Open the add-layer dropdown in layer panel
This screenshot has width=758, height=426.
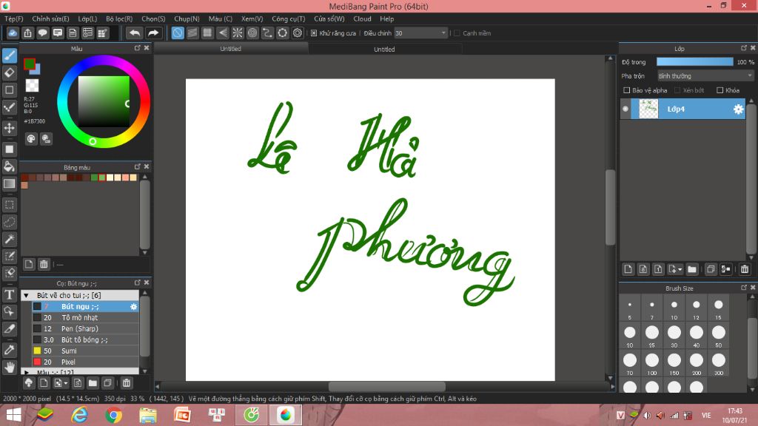point(675,269)
